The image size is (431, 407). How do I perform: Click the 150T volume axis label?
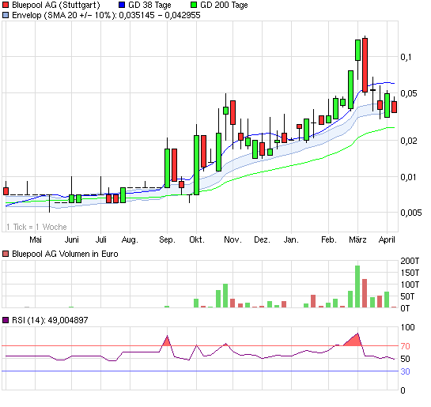pyautogui.click(x=410, y=273)
